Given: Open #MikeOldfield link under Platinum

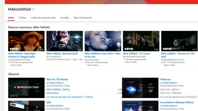Looking at the screenshot, I should click(170, 83).
